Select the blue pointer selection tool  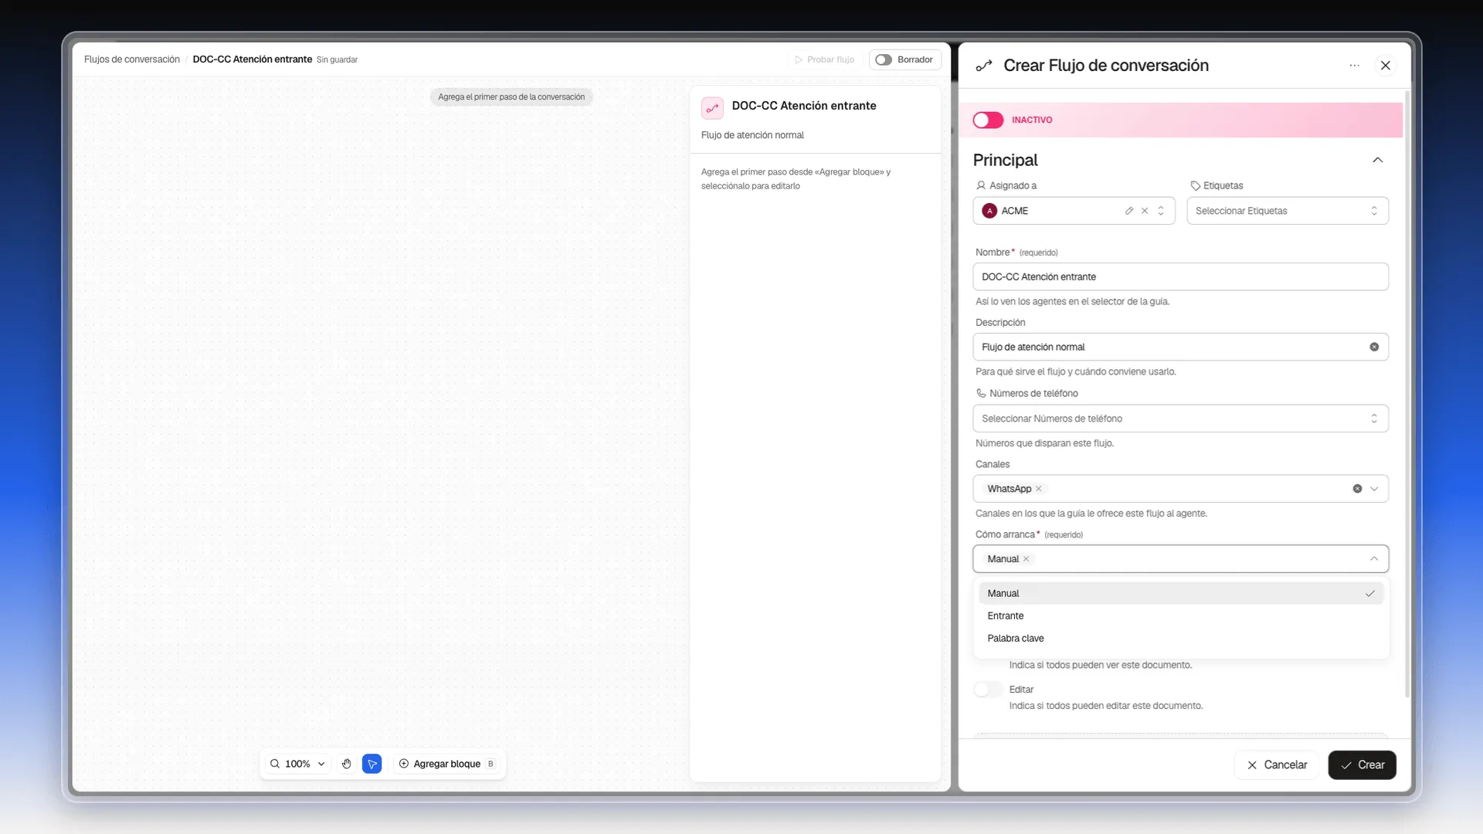(372, 764)
